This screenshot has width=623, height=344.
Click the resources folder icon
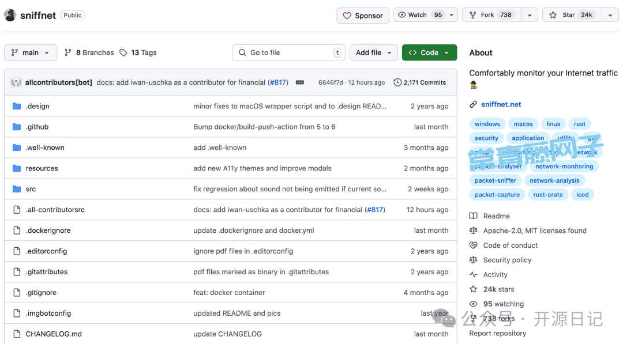(17, 168)
